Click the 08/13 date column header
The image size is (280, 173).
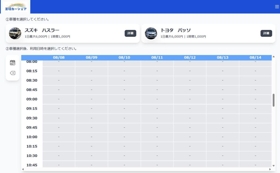(x=223, y=58)
